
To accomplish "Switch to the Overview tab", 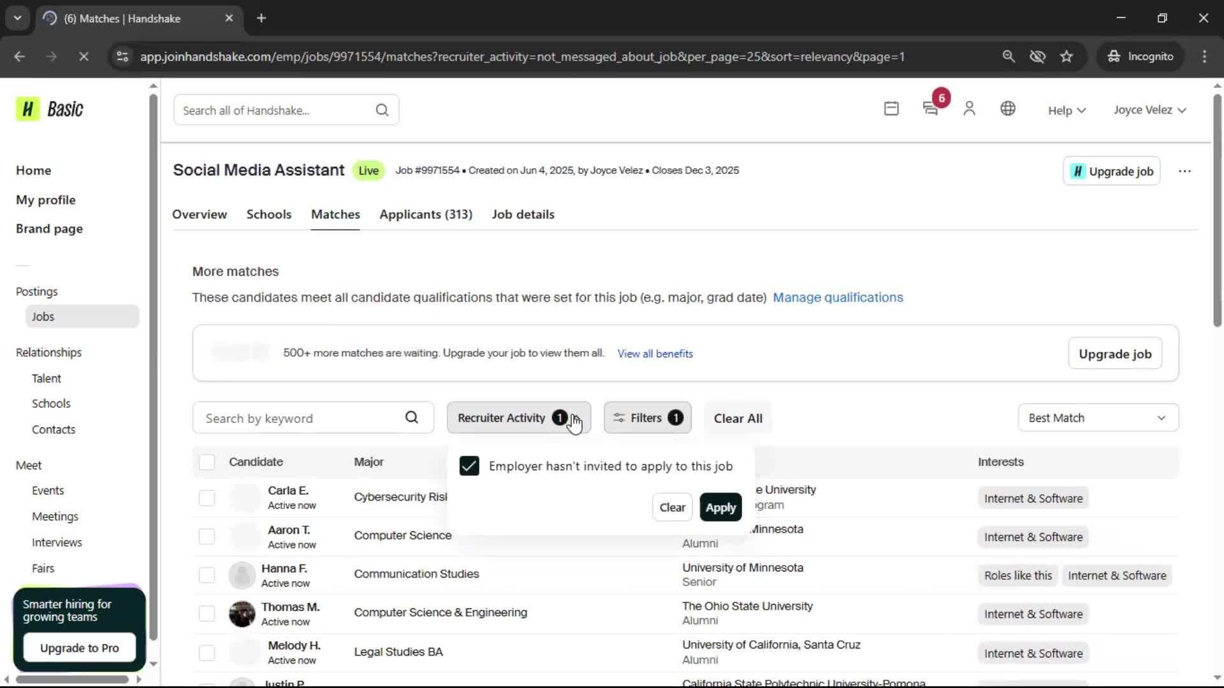I will pyautogui.click(x=200, y=215).
